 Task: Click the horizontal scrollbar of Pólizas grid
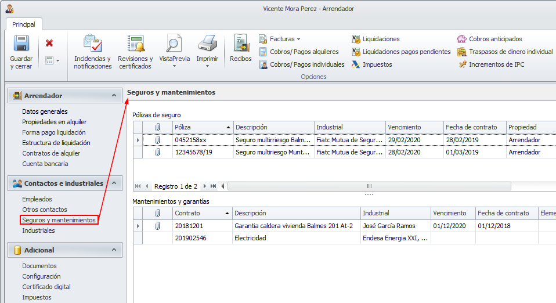(369, 186)
